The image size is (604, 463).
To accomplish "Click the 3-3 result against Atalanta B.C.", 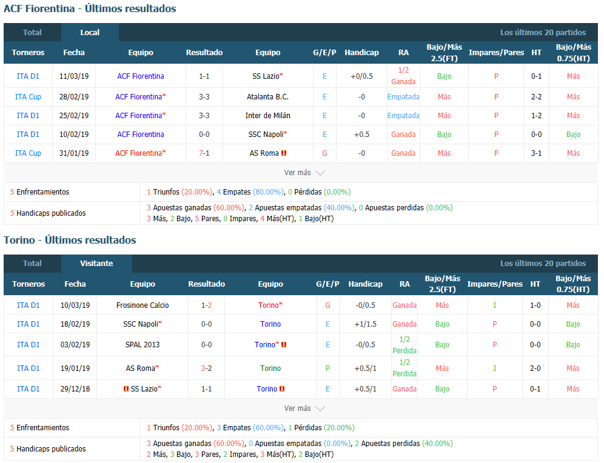I will tap(204, 97).
